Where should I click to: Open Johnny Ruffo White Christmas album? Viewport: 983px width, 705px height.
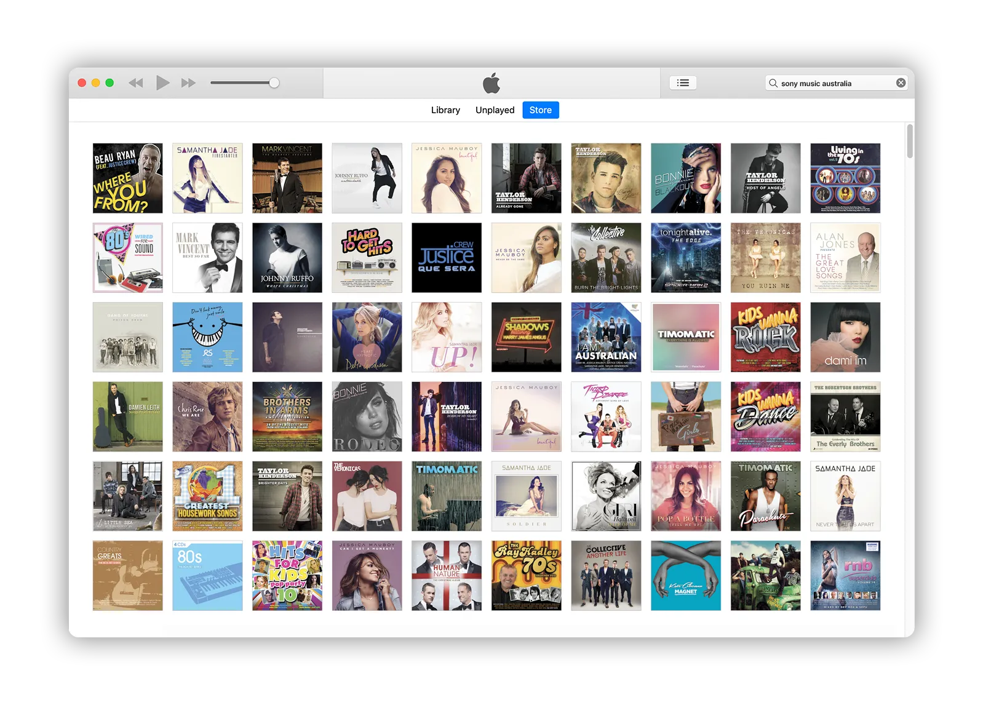click(x=287, y=258)
